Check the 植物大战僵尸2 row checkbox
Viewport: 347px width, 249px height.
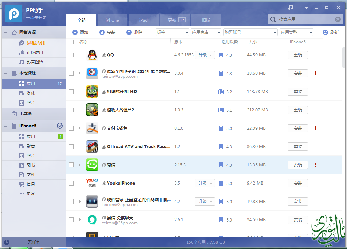[71, 110]
